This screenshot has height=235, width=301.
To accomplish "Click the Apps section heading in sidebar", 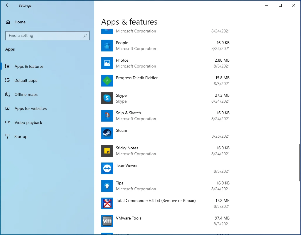I will [x=10, y=49].
